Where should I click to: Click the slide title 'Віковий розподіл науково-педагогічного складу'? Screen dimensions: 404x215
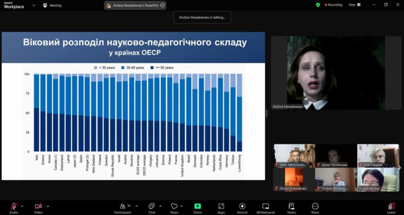coord(135,43)
